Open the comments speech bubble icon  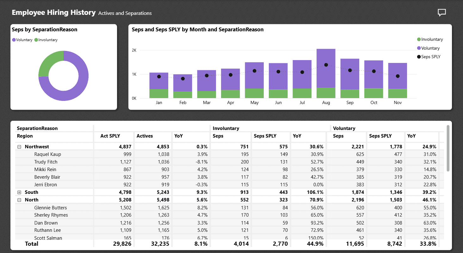click(x=441, y=13)
